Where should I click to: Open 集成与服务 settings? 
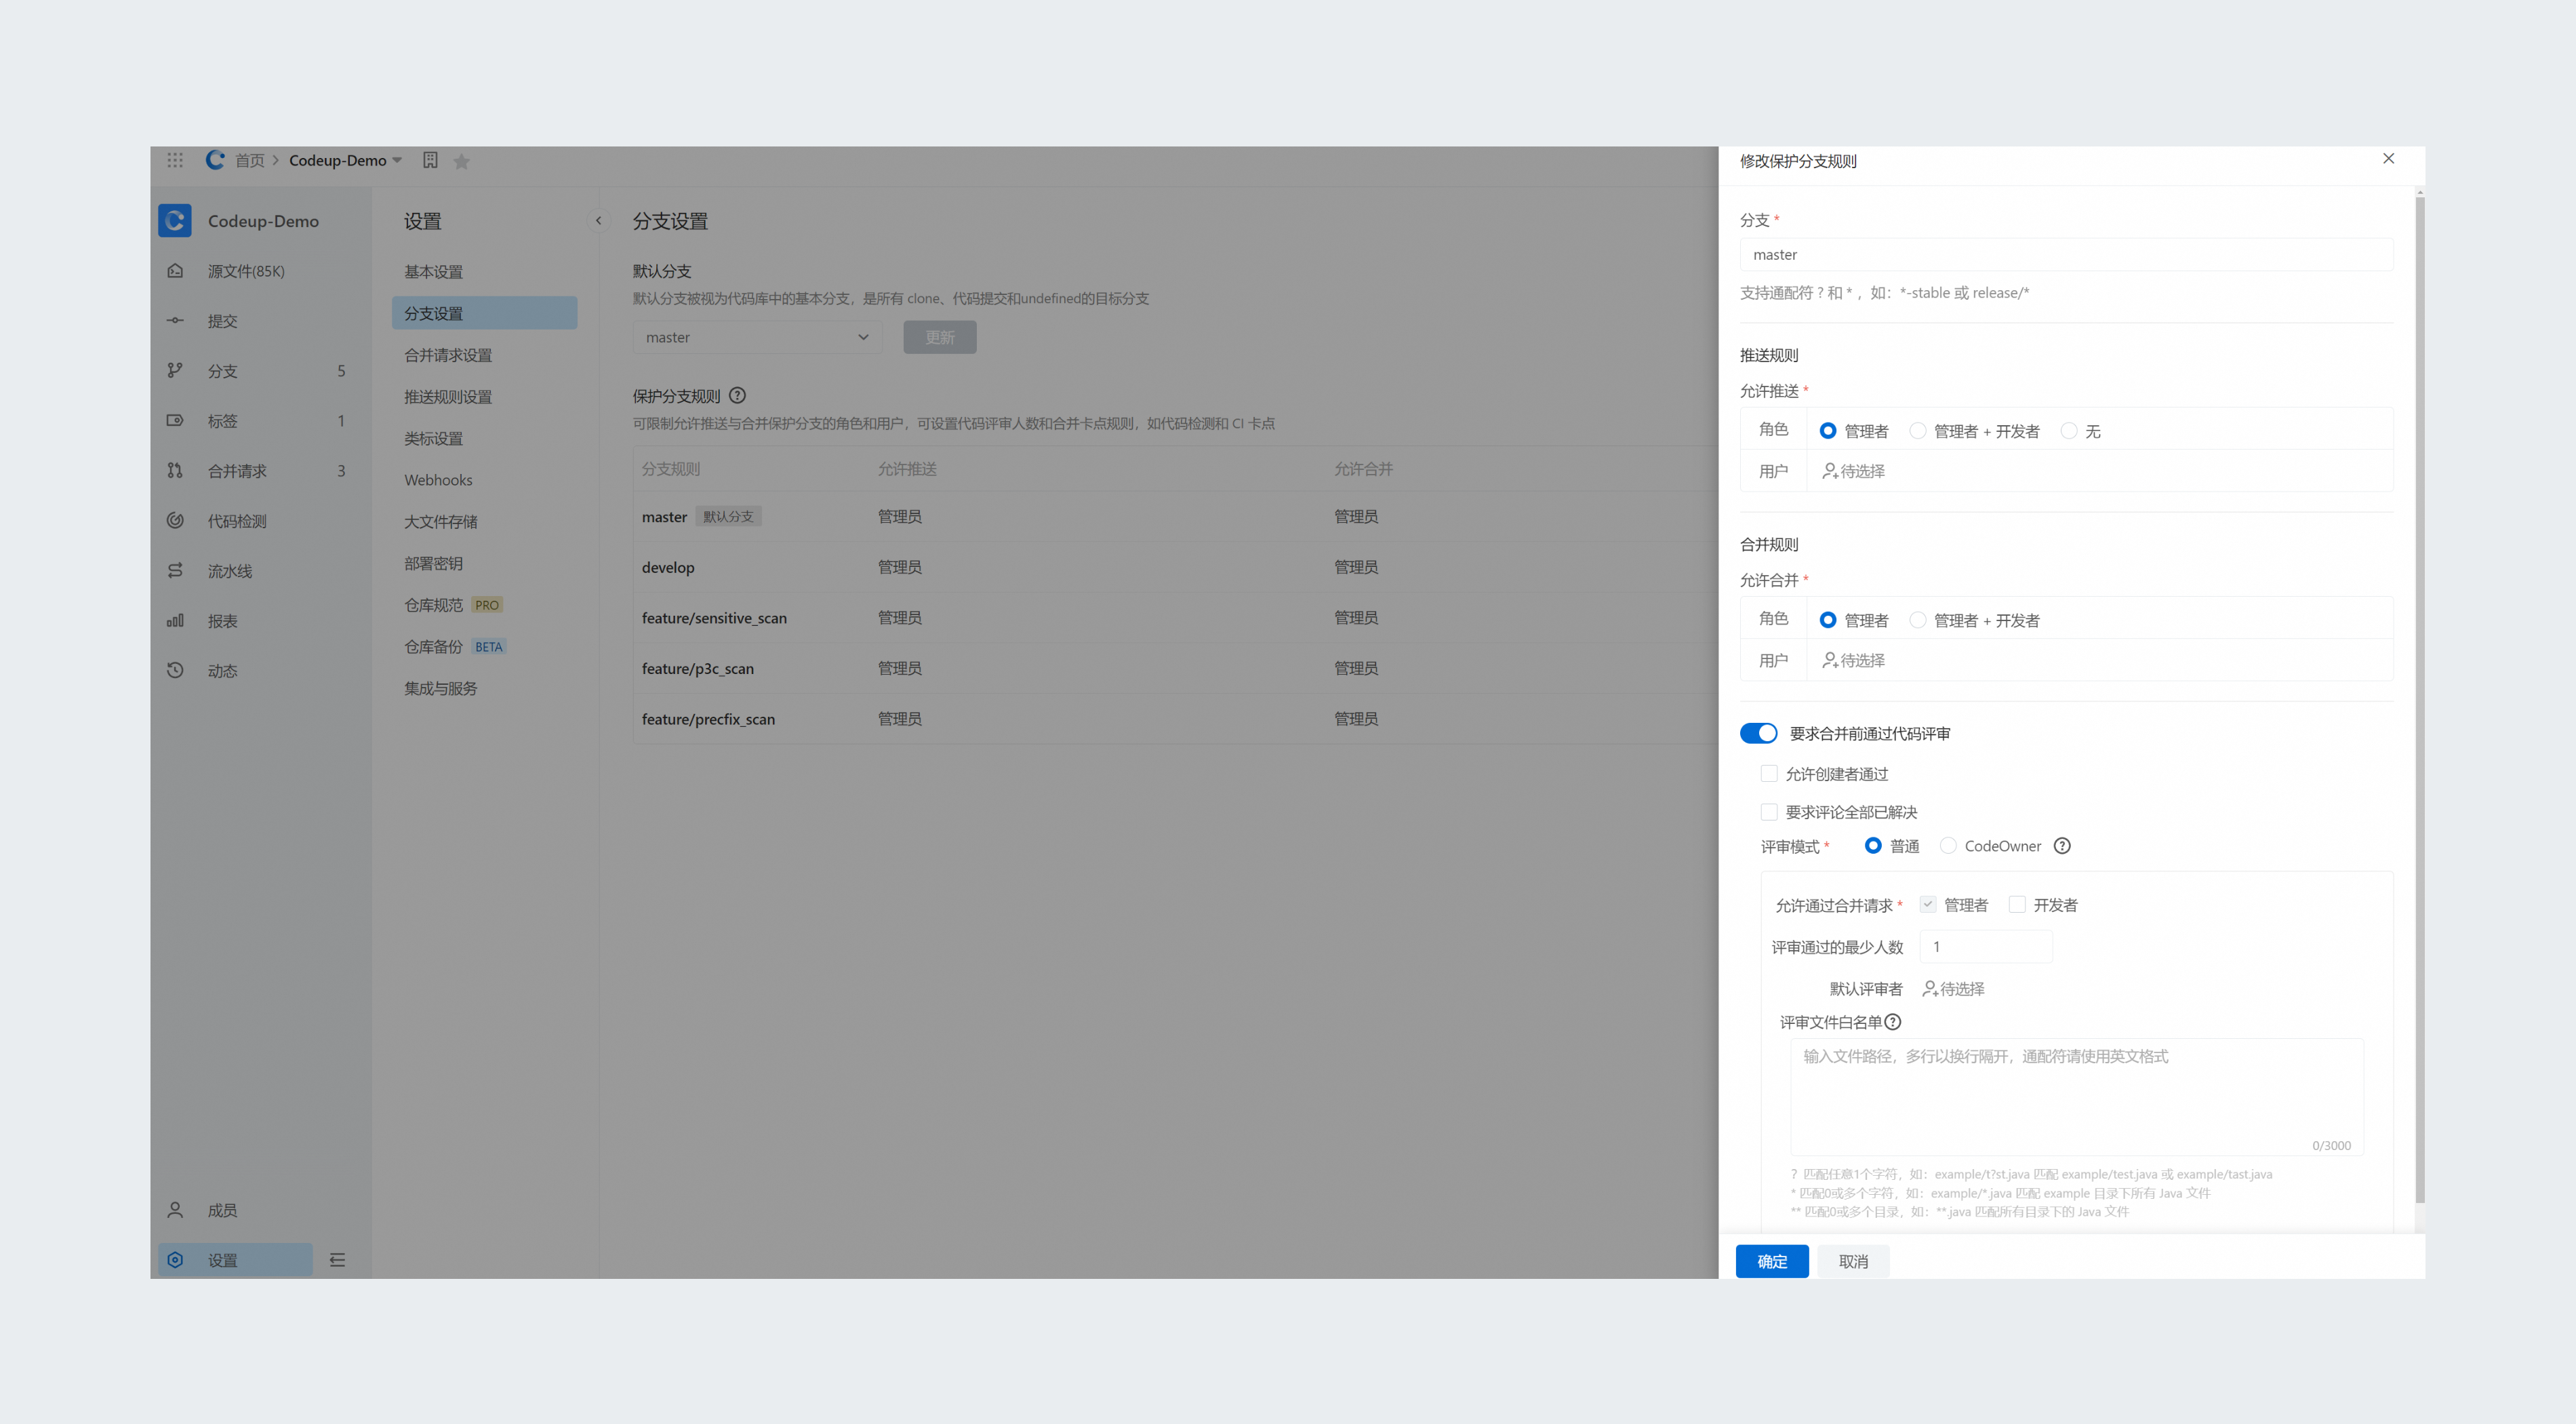484,688
